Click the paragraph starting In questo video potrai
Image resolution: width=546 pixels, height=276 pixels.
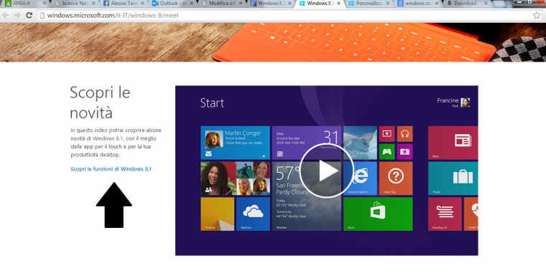coord(116,143)
